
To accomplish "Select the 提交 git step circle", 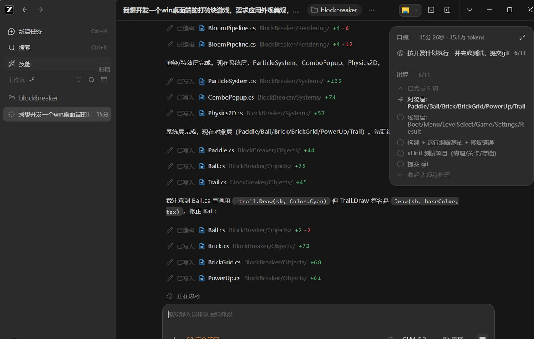I will [x=400, y=164].
